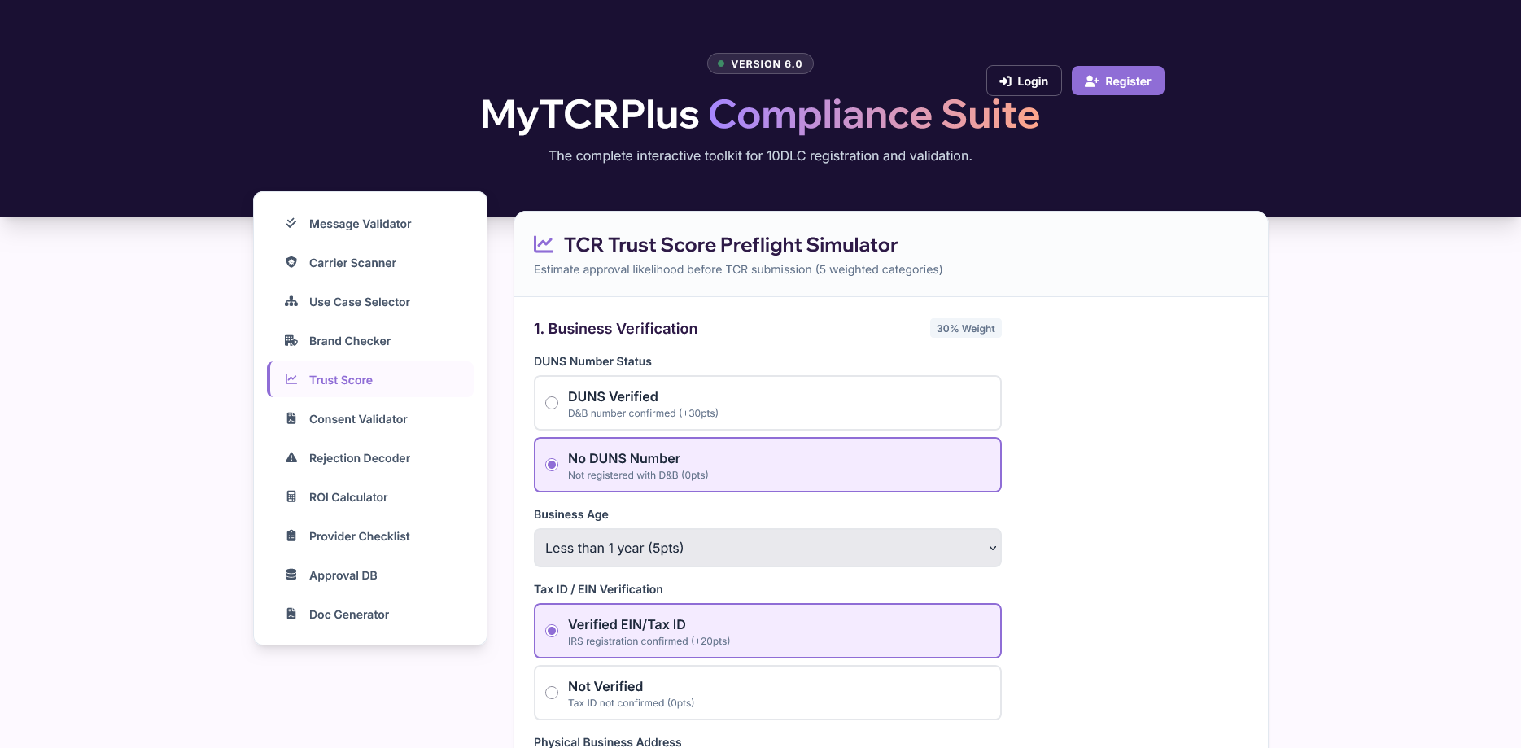
Task: Select the DUNS Verified radio button
Action: click(x=552, y=403)
